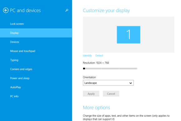Open the Orientation Landscape dropdown
181x121 pixels.
coord(108,83)
